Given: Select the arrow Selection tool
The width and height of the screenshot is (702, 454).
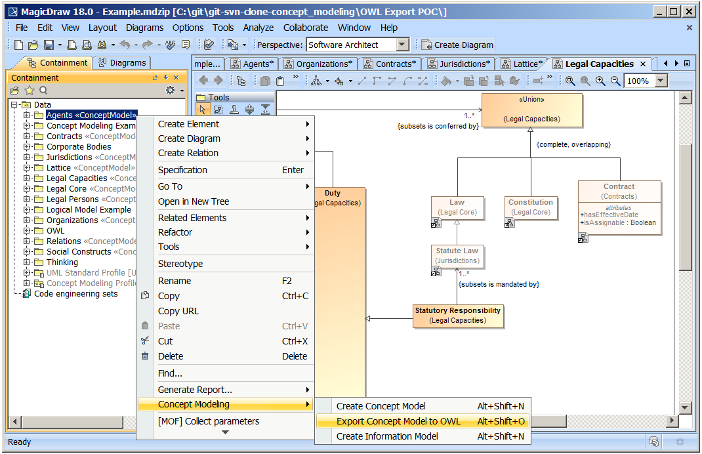Looking at the screenshot, I should coord(203,110).
